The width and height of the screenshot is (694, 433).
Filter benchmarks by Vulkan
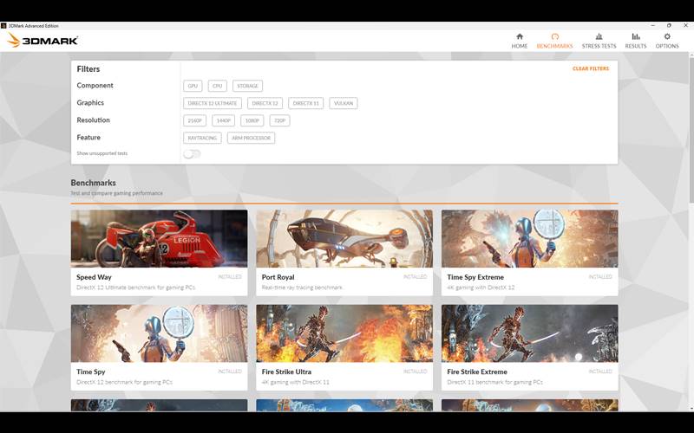343,103
